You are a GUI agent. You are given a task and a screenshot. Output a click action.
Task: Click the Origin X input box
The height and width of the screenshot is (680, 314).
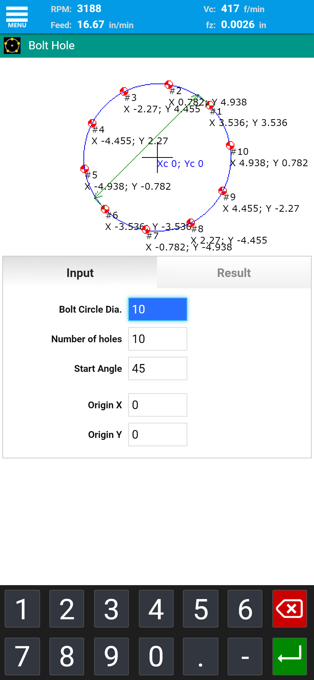click(158, 405)
